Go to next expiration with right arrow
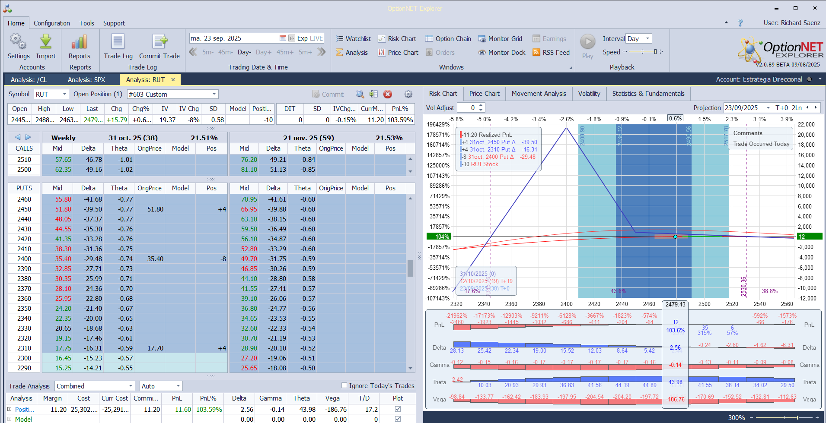This screenshot has height=423, width=826. coord(28,137)
